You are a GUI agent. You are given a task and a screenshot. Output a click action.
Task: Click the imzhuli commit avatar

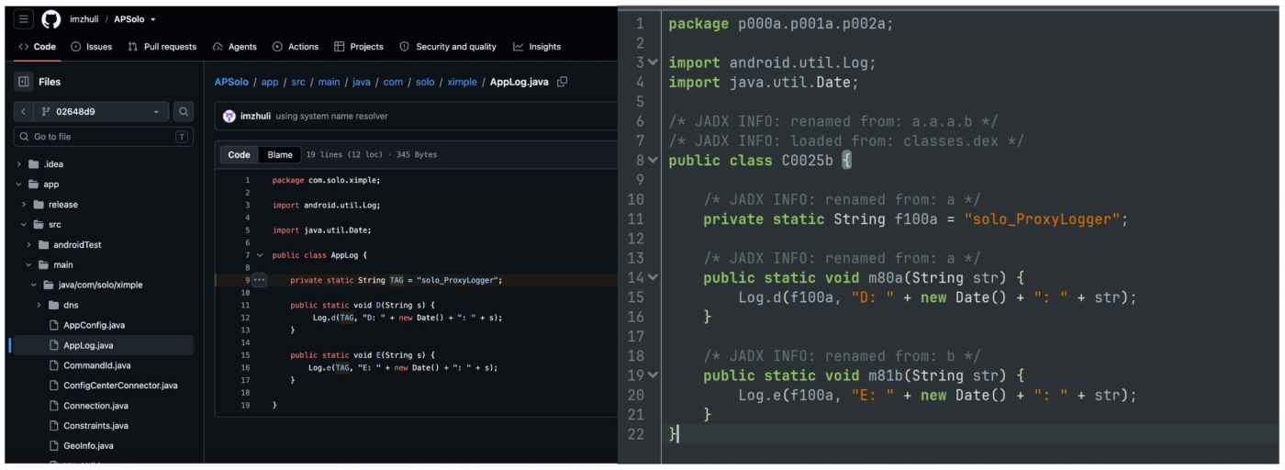[x=229, y=117]
